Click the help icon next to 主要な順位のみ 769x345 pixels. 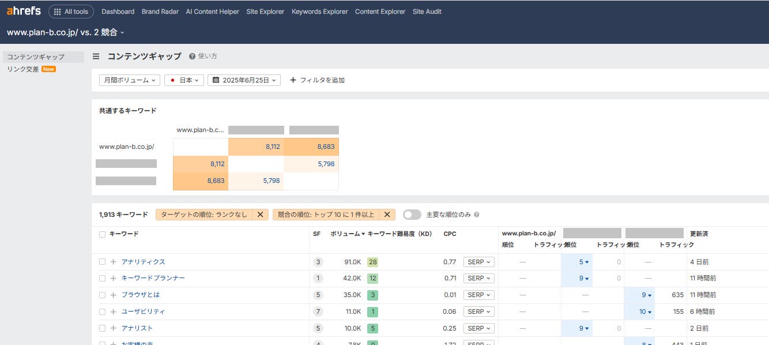(x=477, y=215)
